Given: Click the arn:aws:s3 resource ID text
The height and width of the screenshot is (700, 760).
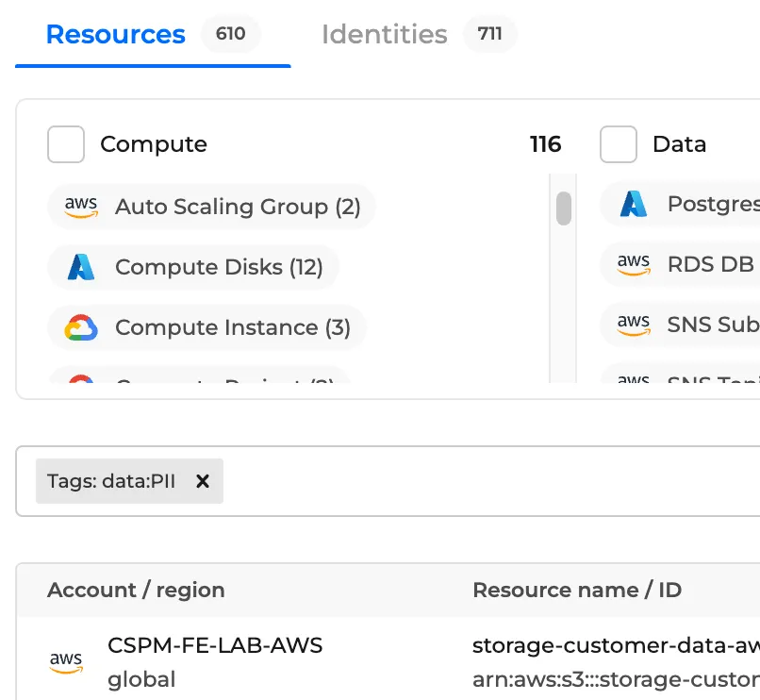Looking at the screenshot, I should click(615, 679).
